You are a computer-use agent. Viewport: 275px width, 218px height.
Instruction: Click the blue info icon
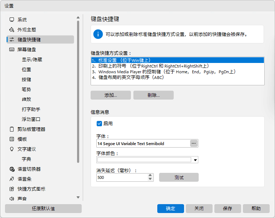98,34
